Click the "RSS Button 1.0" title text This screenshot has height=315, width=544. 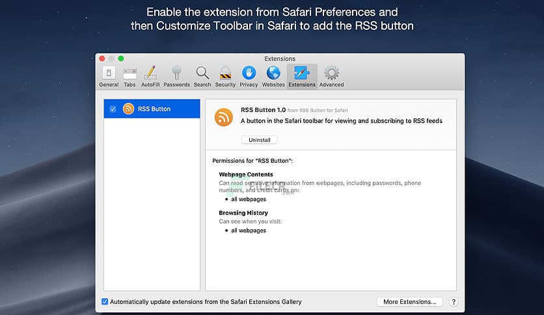[264, 109]
